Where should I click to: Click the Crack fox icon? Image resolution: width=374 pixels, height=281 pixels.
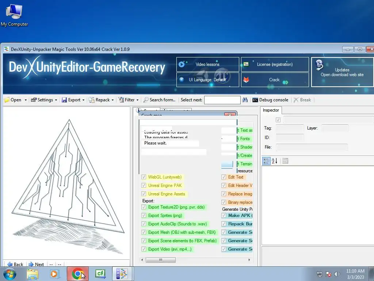click(247, 79)
